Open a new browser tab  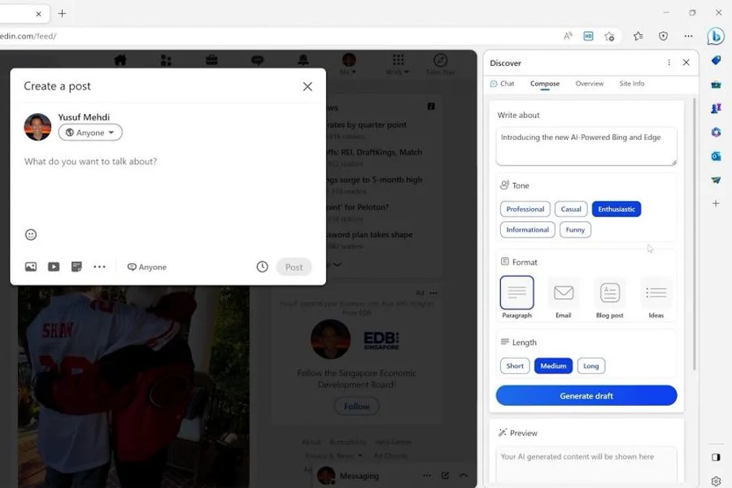[62, 14]
